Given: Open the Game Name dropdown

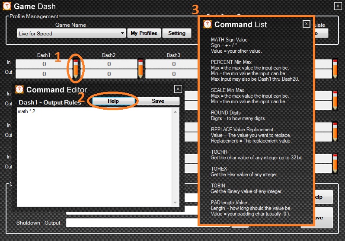Looking at the screenshot, I should click(x=71, y=33).
